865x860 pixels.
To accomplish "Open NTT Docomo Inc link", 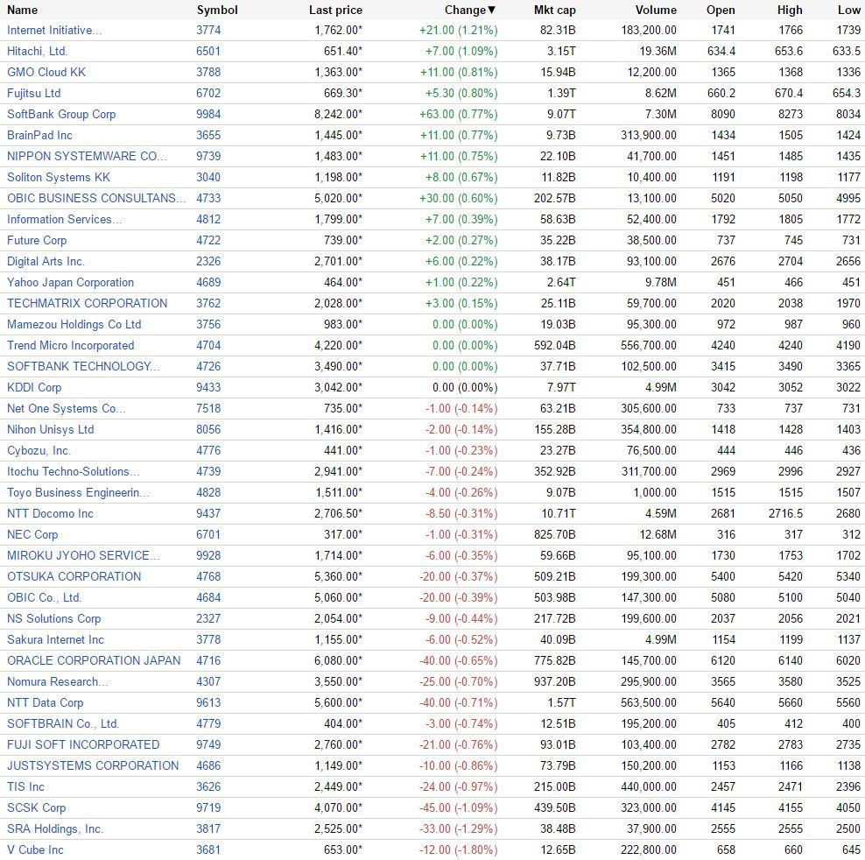I will 50,513.
